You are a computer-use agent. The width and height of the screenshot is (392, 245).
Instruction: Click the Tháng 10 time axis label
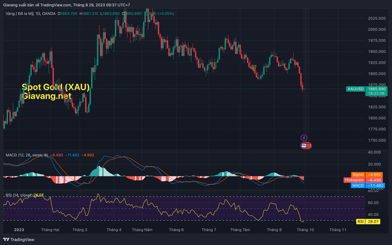pos(305,230)
